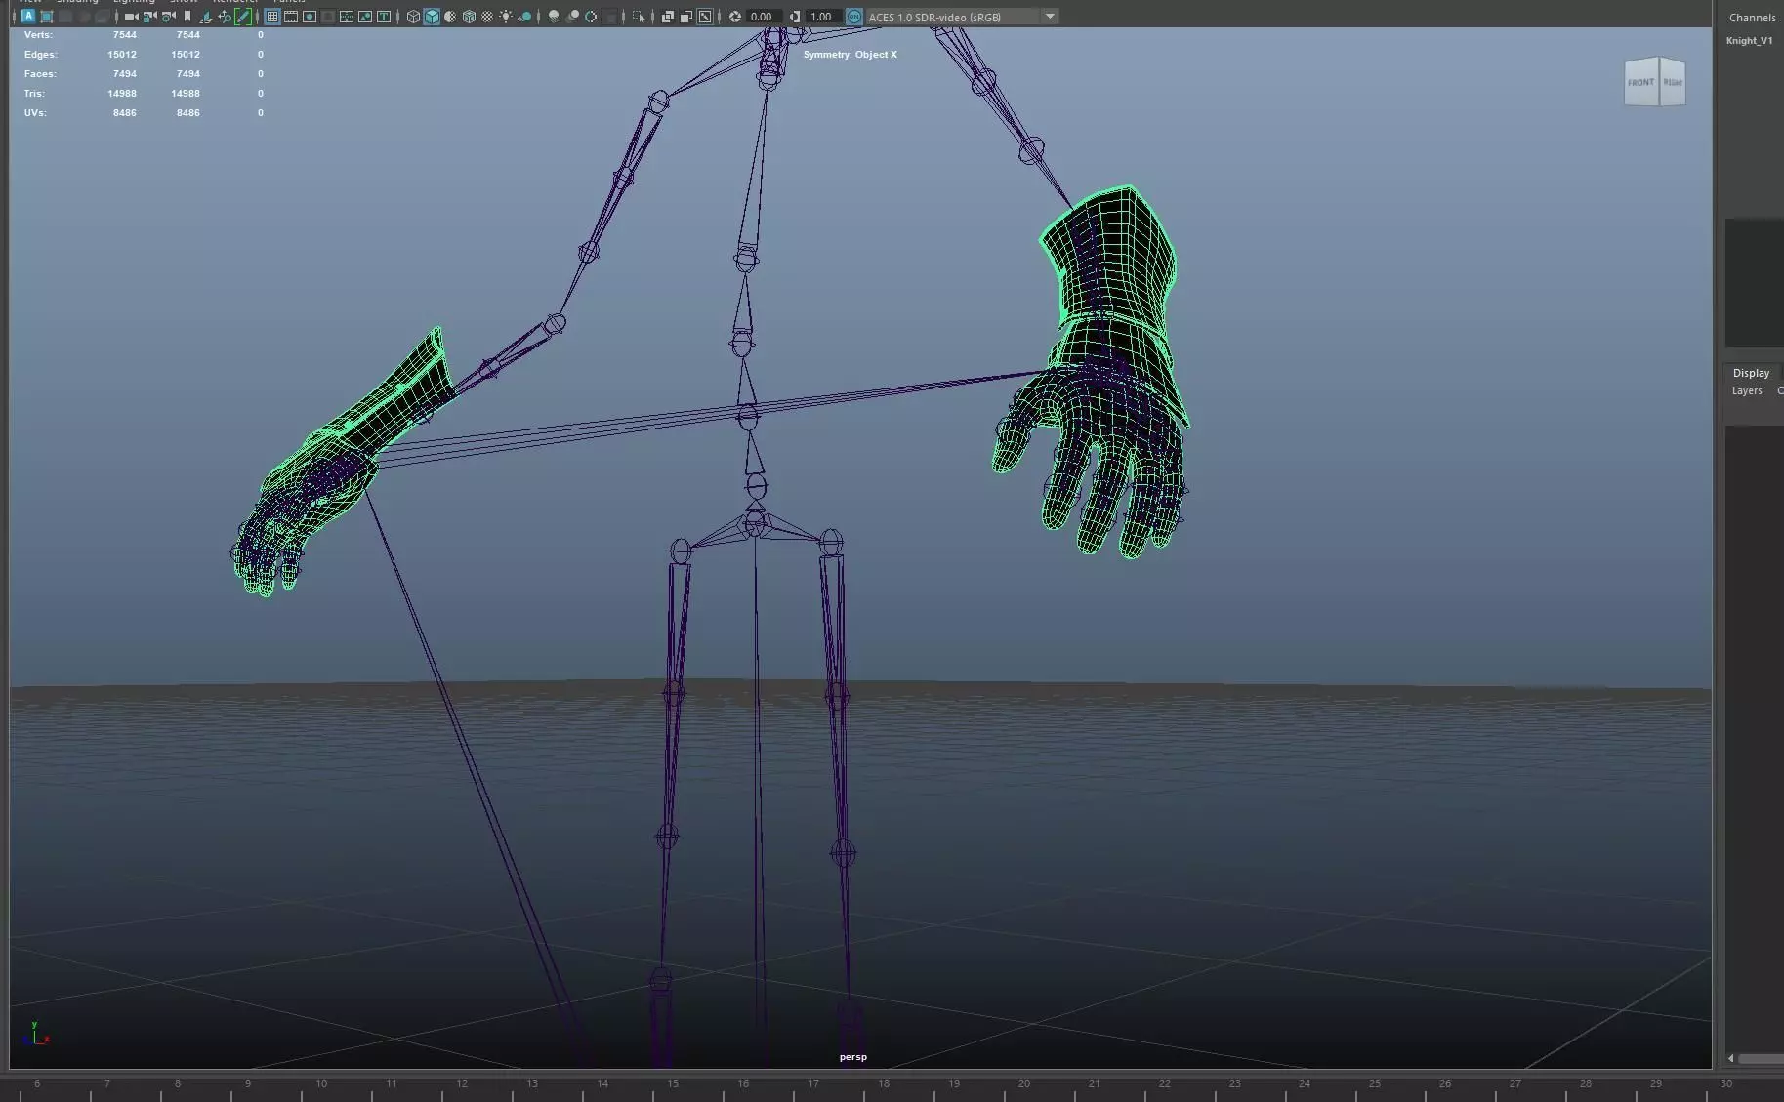Open the ACES 1.0 SDR-video view transform dropdown
The height and width of the screenshot is (1102, 1784).
pos(962,17)
